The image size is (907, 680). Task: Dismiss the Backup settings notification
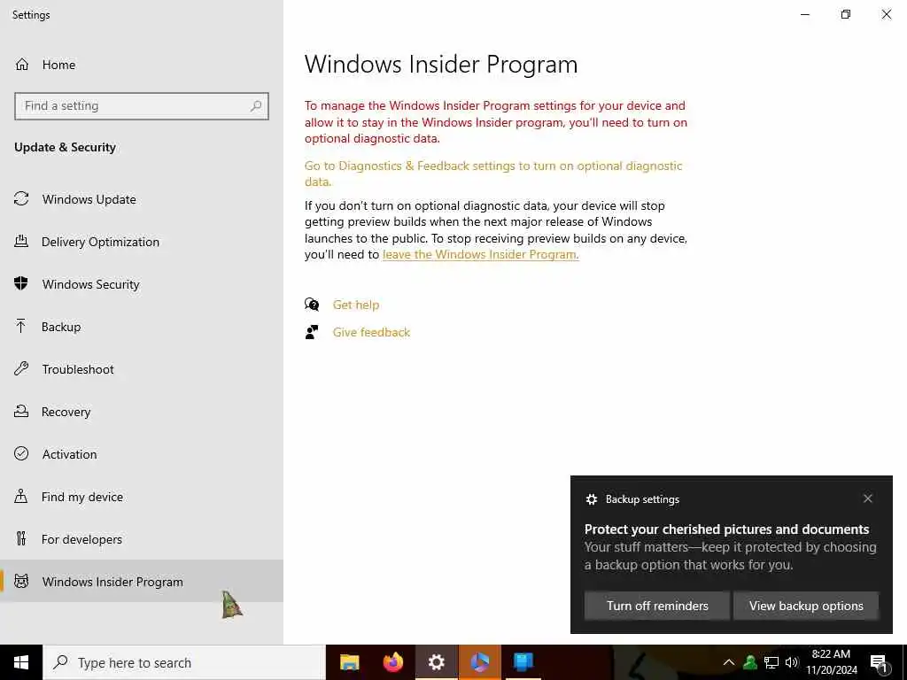868,498
